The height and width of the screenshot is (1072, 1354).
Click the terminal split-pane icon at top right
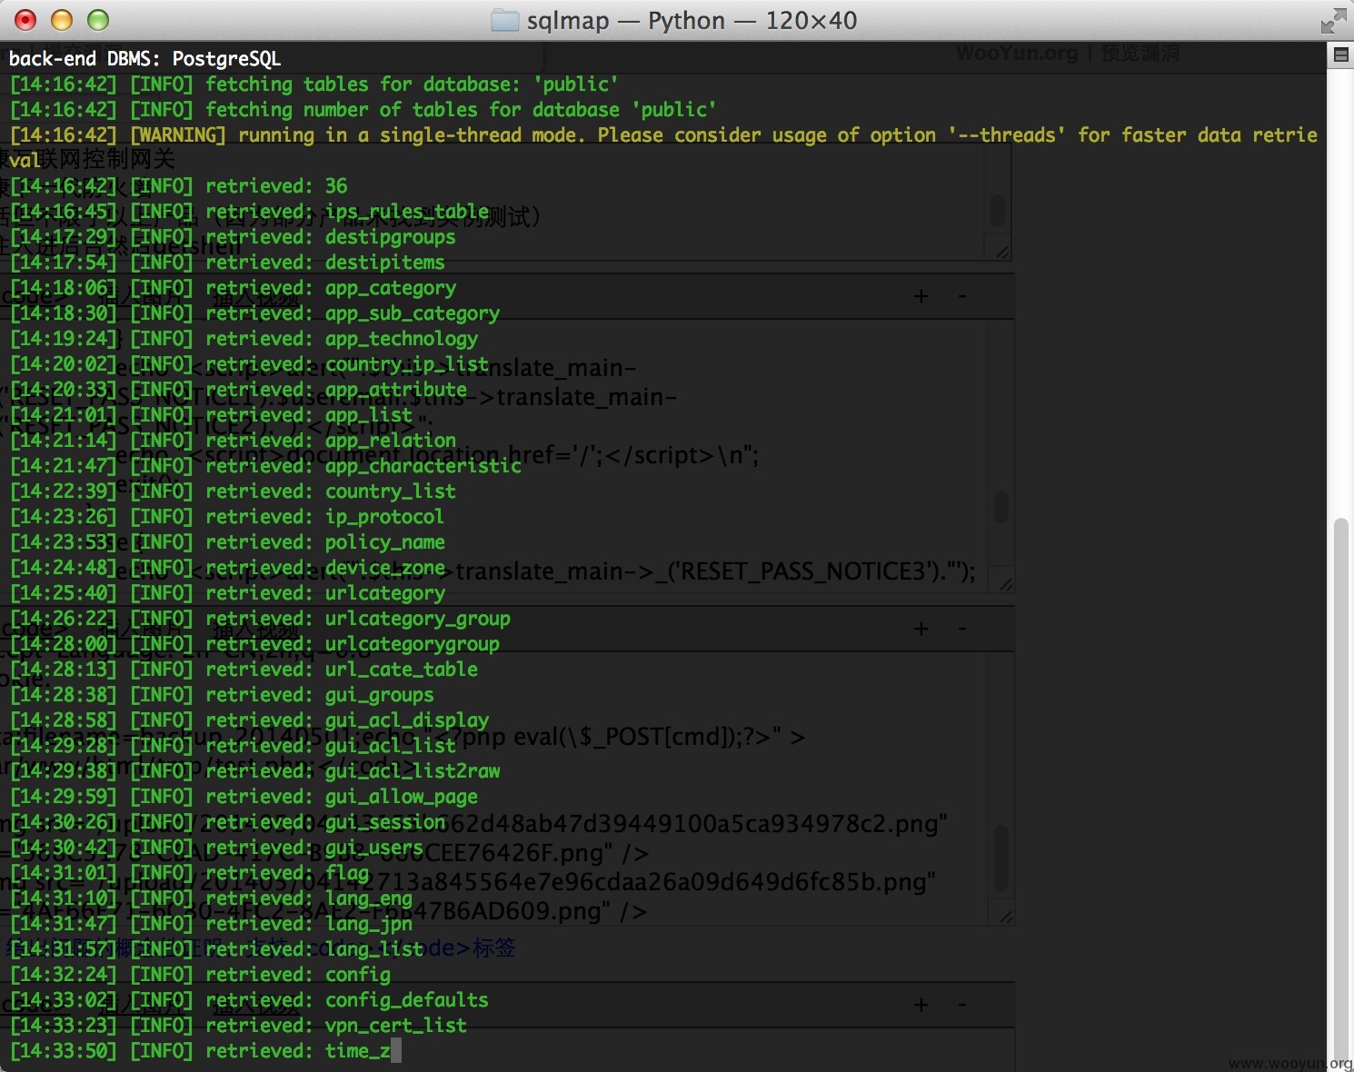[x=1339, y=55]
